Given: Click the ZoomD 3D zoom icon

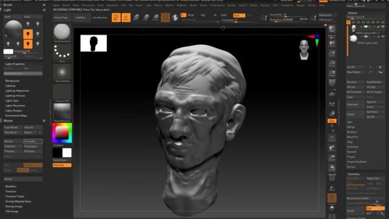Looking at the screenshot, I should pos(332,158).
